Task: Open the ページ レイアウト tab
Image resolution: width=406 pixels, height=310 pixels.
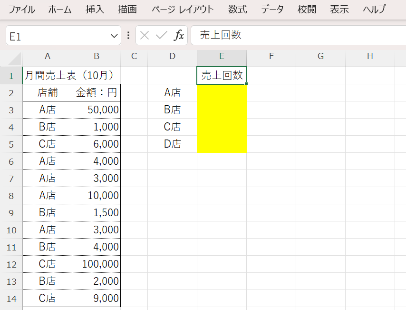Action: (183, 10)
